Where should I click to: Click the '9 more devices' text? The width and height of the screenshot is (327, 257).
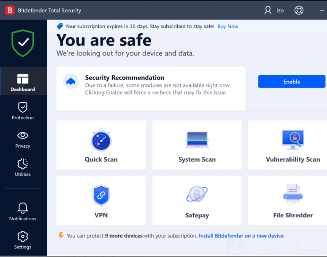[124, 236]
